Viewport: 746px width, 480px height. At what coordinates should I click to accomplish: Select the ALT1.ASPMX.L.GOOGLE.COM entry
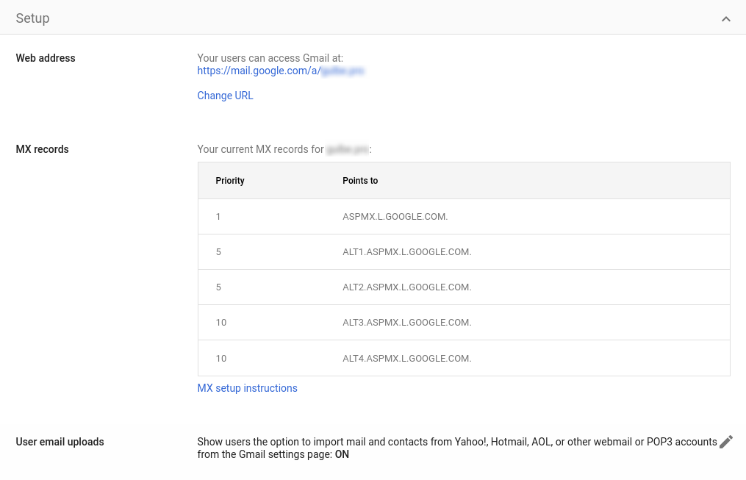[x=406, y=251]
